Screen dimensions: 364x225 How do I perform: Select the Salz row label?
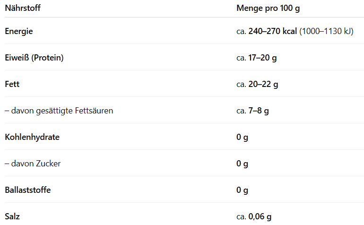tap(12, 216)
